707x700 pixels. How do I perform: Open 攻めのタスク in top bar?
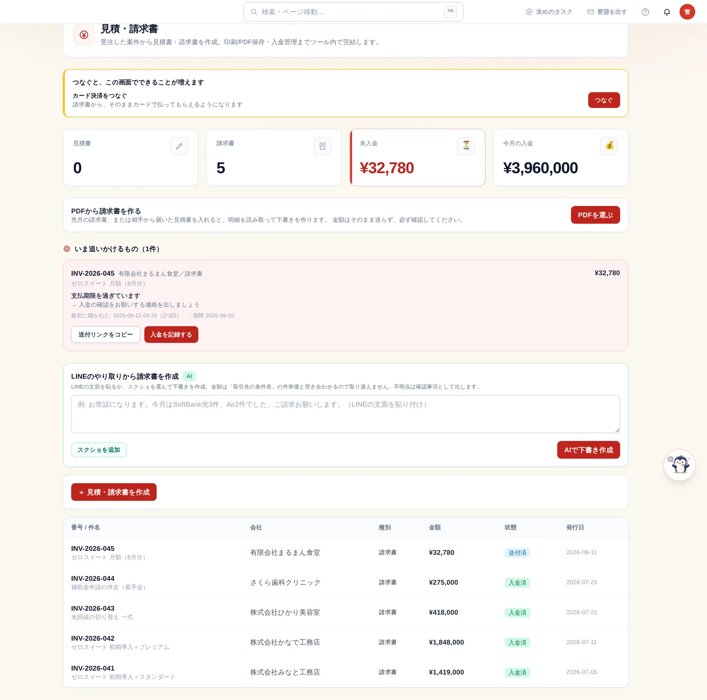click(549, 12)
